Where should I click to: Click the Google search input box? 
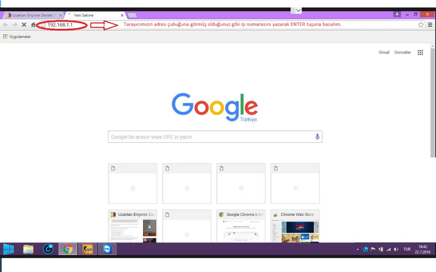click(x=211, y=137)
